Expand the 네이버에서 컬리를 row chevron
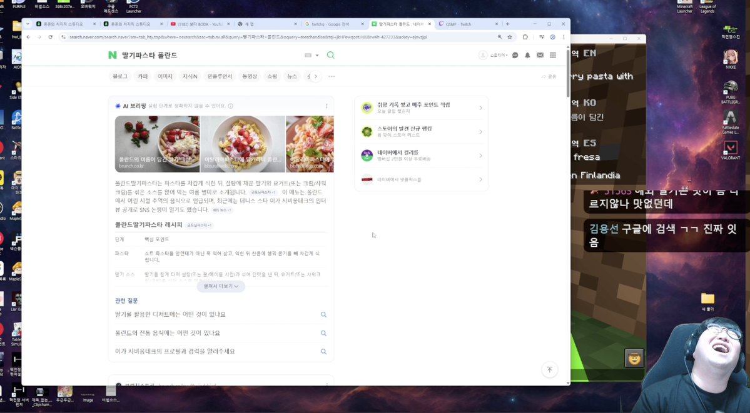This screenshot has width=750, height=413. (480, 156)
